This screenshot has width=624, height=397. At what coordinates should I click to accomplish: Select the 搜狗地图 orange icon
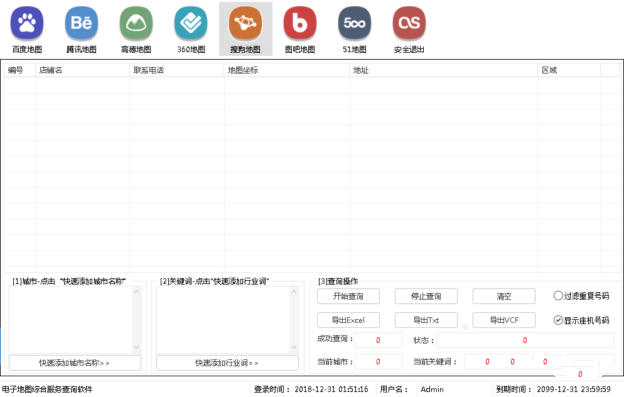coord(245,23)
